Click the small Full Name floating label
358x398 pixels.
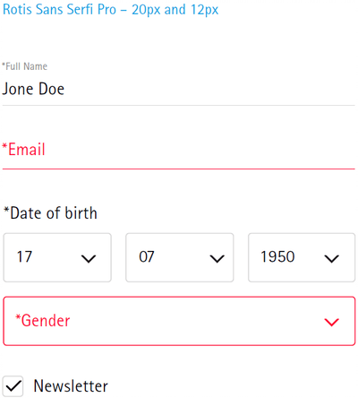(x=24, y=66)
